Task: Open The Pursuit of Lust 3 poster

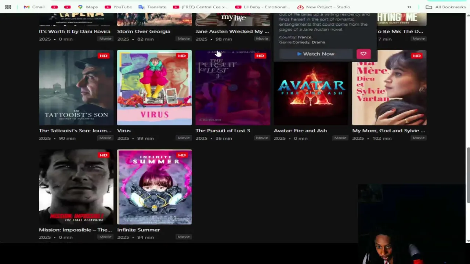Action: pyautogui.click(x=233, y=88)
